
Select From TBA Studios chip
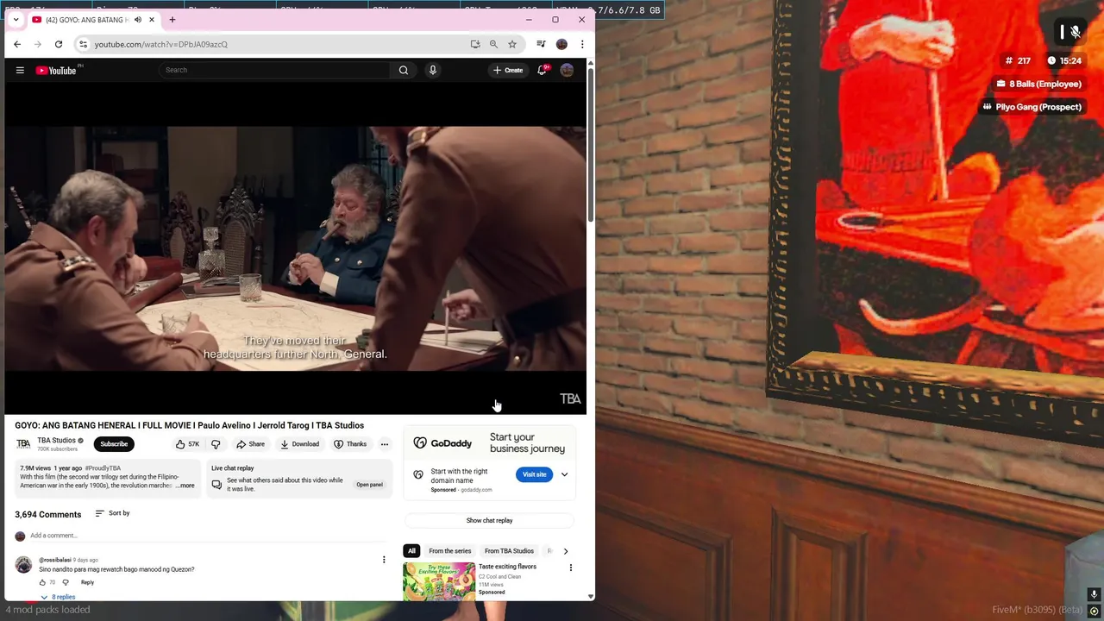coord(509,551)
